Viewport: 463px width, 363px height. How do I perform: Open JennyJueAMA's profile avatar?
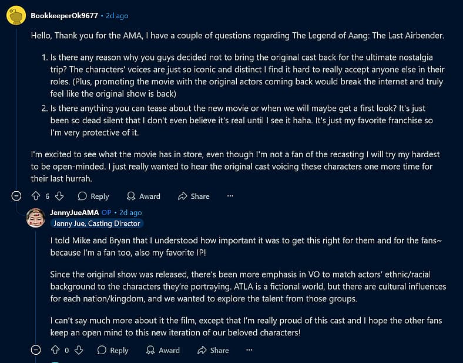point(36,218)
